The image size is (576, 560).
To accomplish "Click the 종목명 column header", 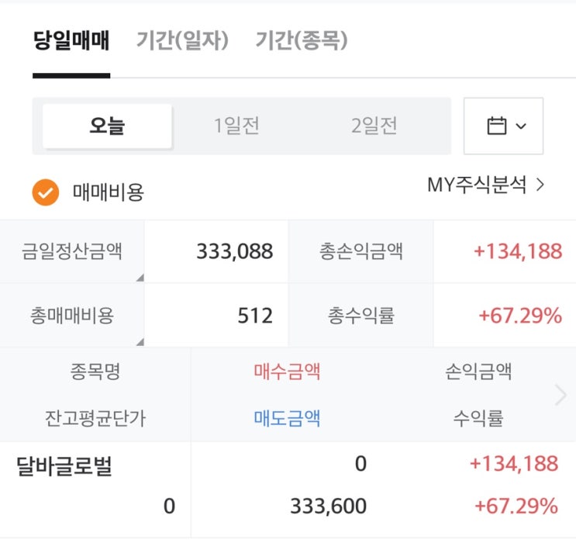I will coord(95,372).
